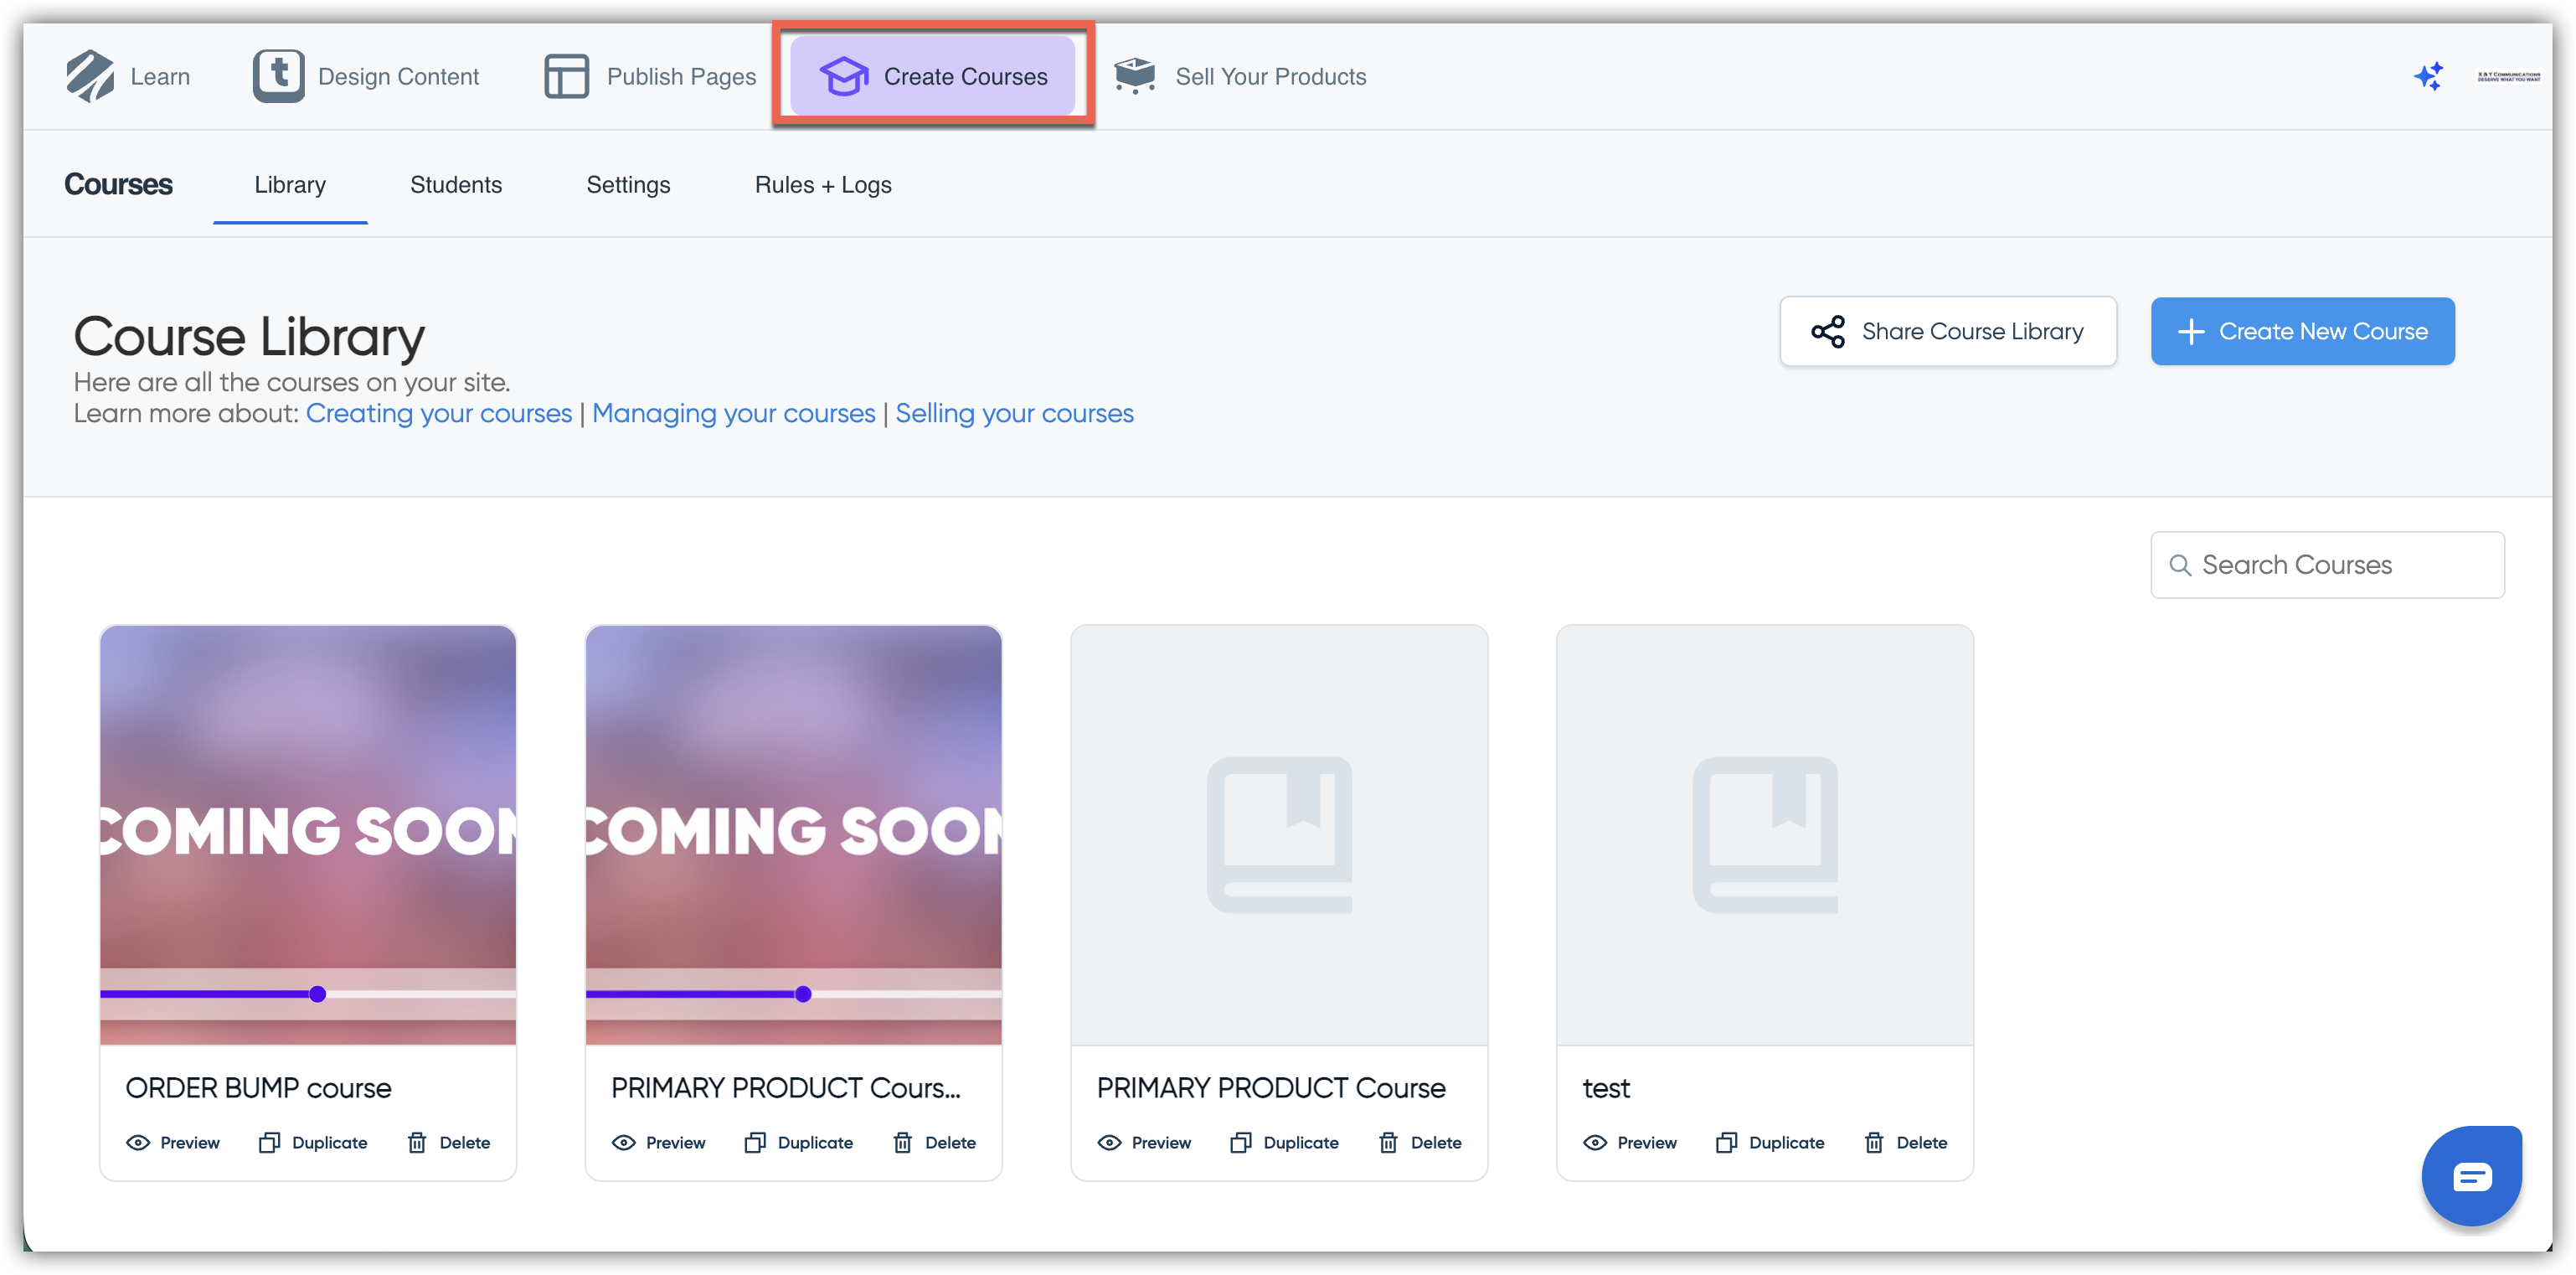Switch to the Students tab

[456, 185]
